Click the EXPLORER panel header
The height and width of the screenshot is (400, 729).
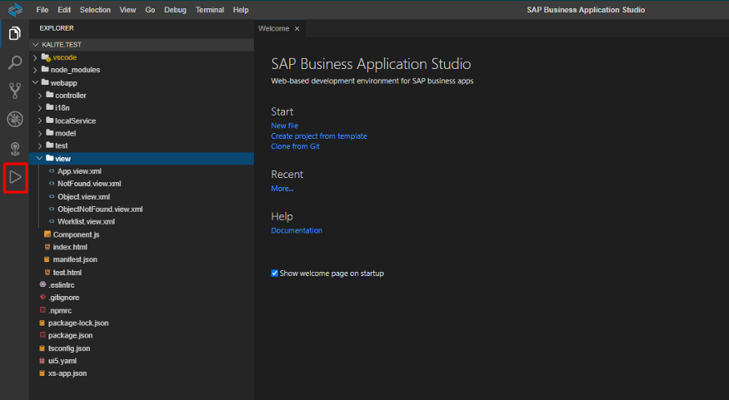coord(57,28)
